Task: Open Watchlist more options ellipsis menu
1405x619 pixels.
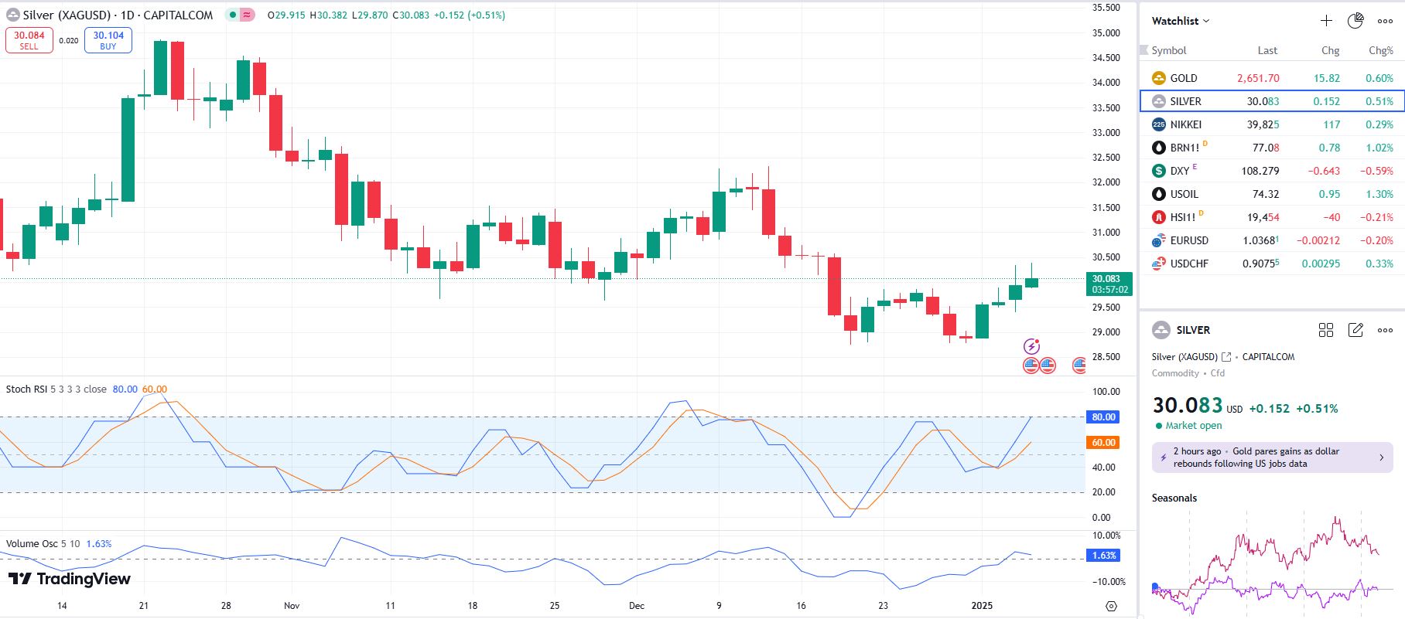Action: coord(1385,21)
